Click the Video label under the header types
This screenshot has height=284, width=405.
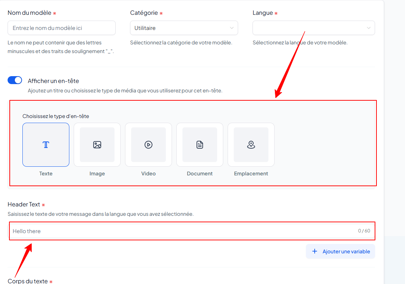148,174
